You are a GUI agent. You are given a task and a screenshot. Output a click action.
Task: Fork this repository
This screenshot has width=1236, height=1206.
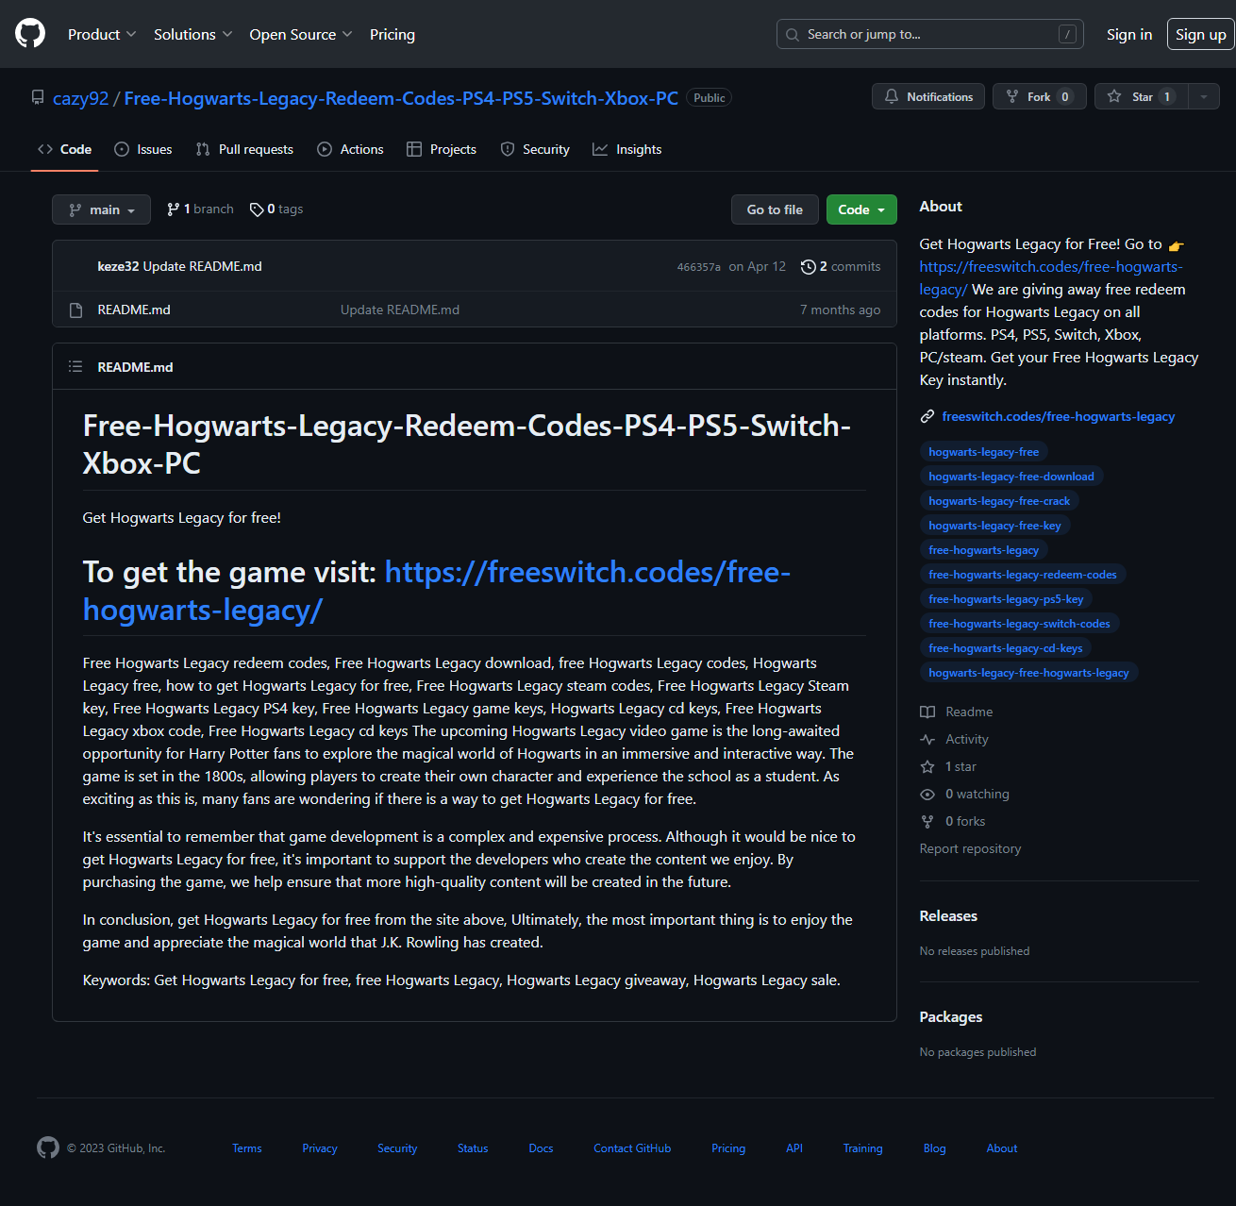pos(1040,96)
